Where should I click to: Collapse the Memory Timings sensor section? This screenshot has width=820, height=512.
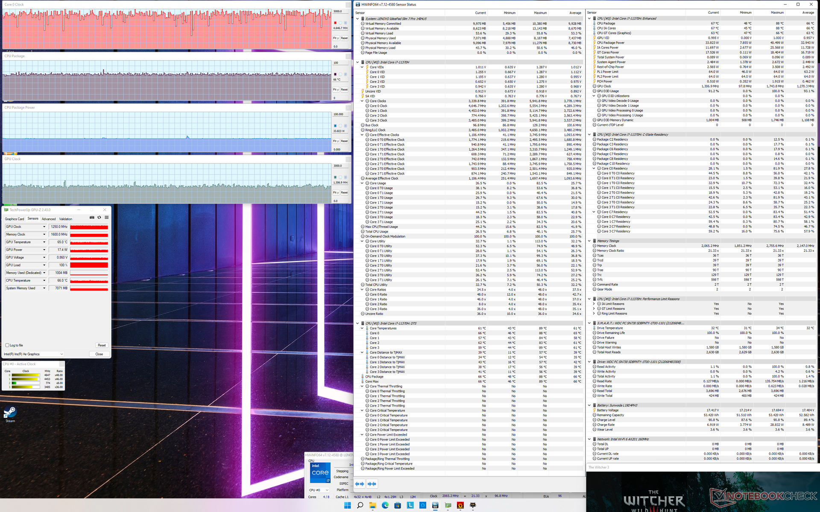tap(589, 241)
